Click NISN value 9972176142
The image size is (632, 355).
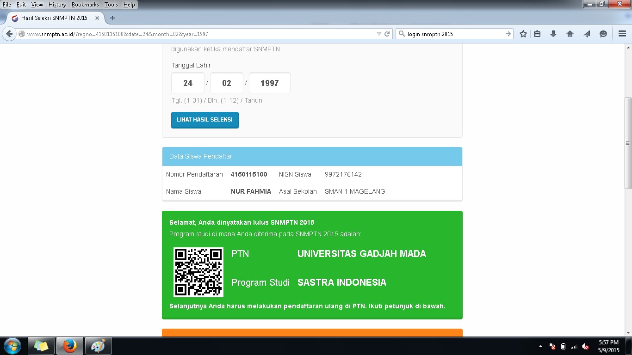tap(343, 174)
